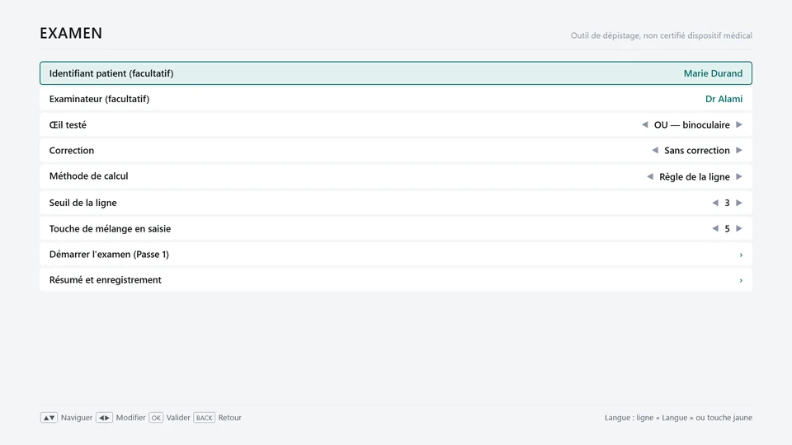Click the Méthode de calcul label
The image size is (792, 445).
point(88,176)
